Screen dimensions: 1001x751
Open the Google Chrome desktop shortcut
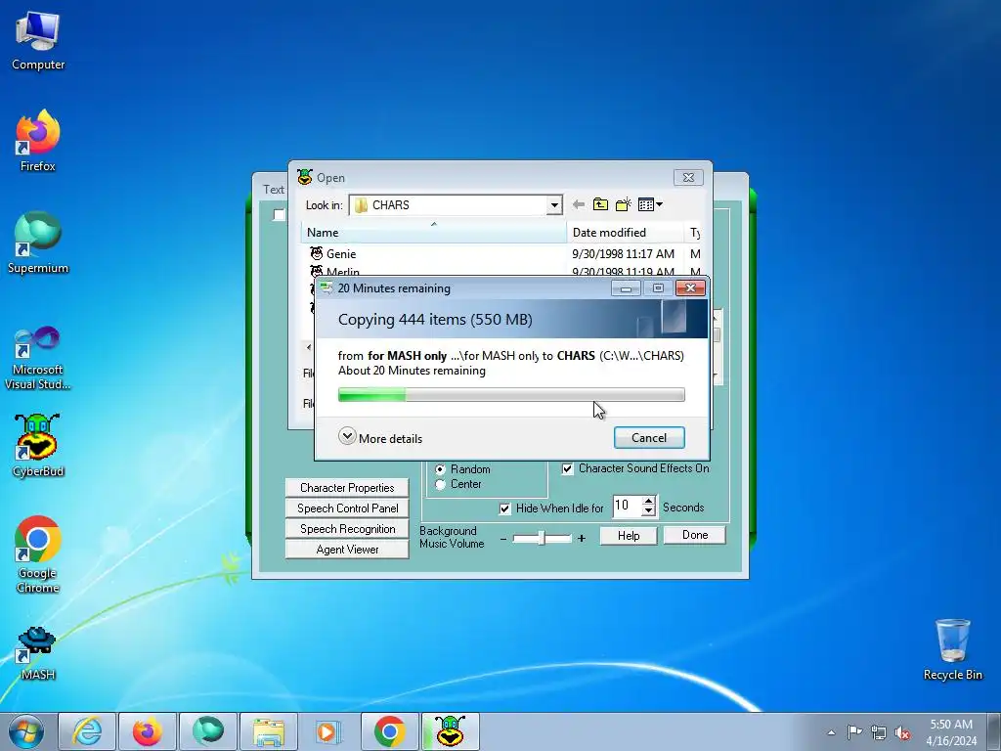coord(38,554)
